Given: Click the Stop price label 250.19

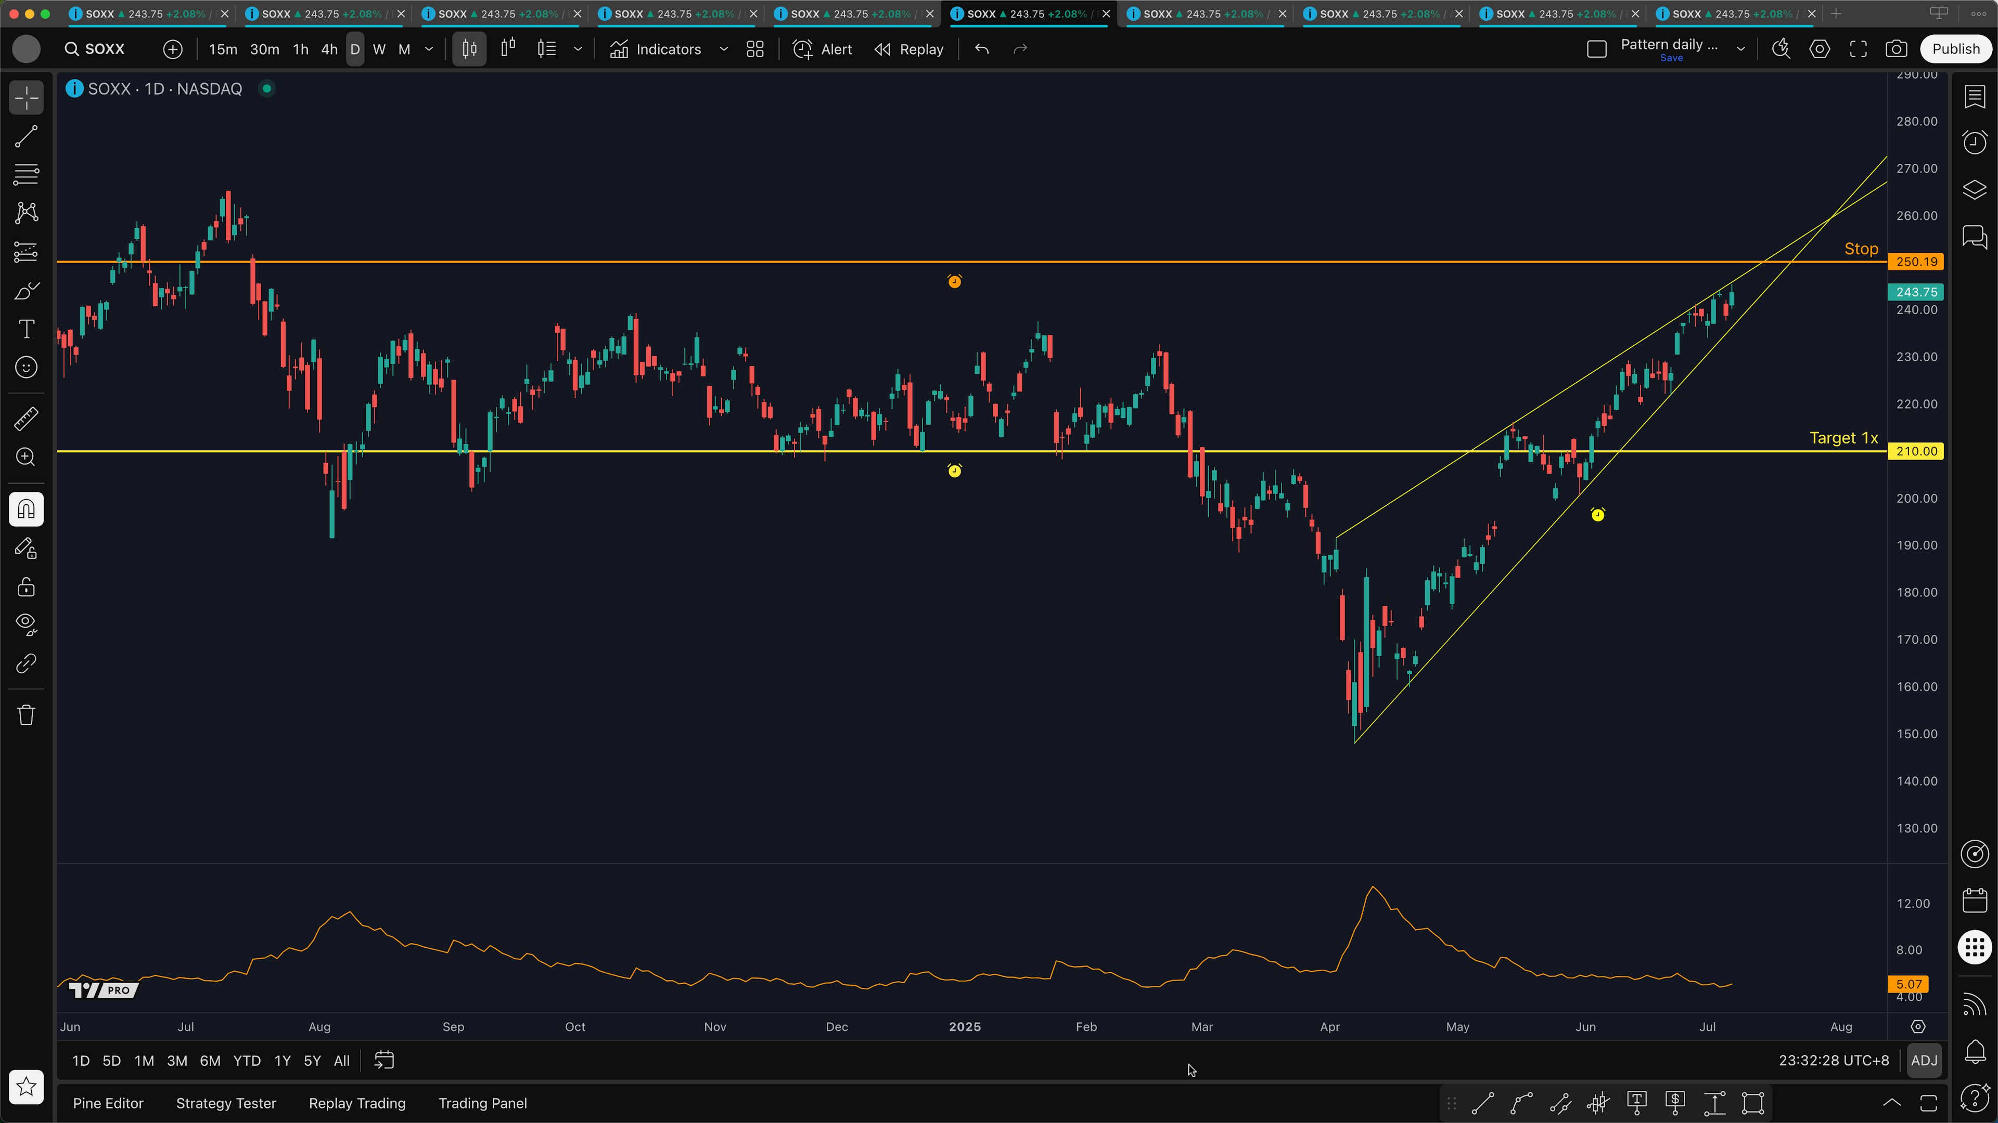Looking at the screenshot, I should point(1916,262).
